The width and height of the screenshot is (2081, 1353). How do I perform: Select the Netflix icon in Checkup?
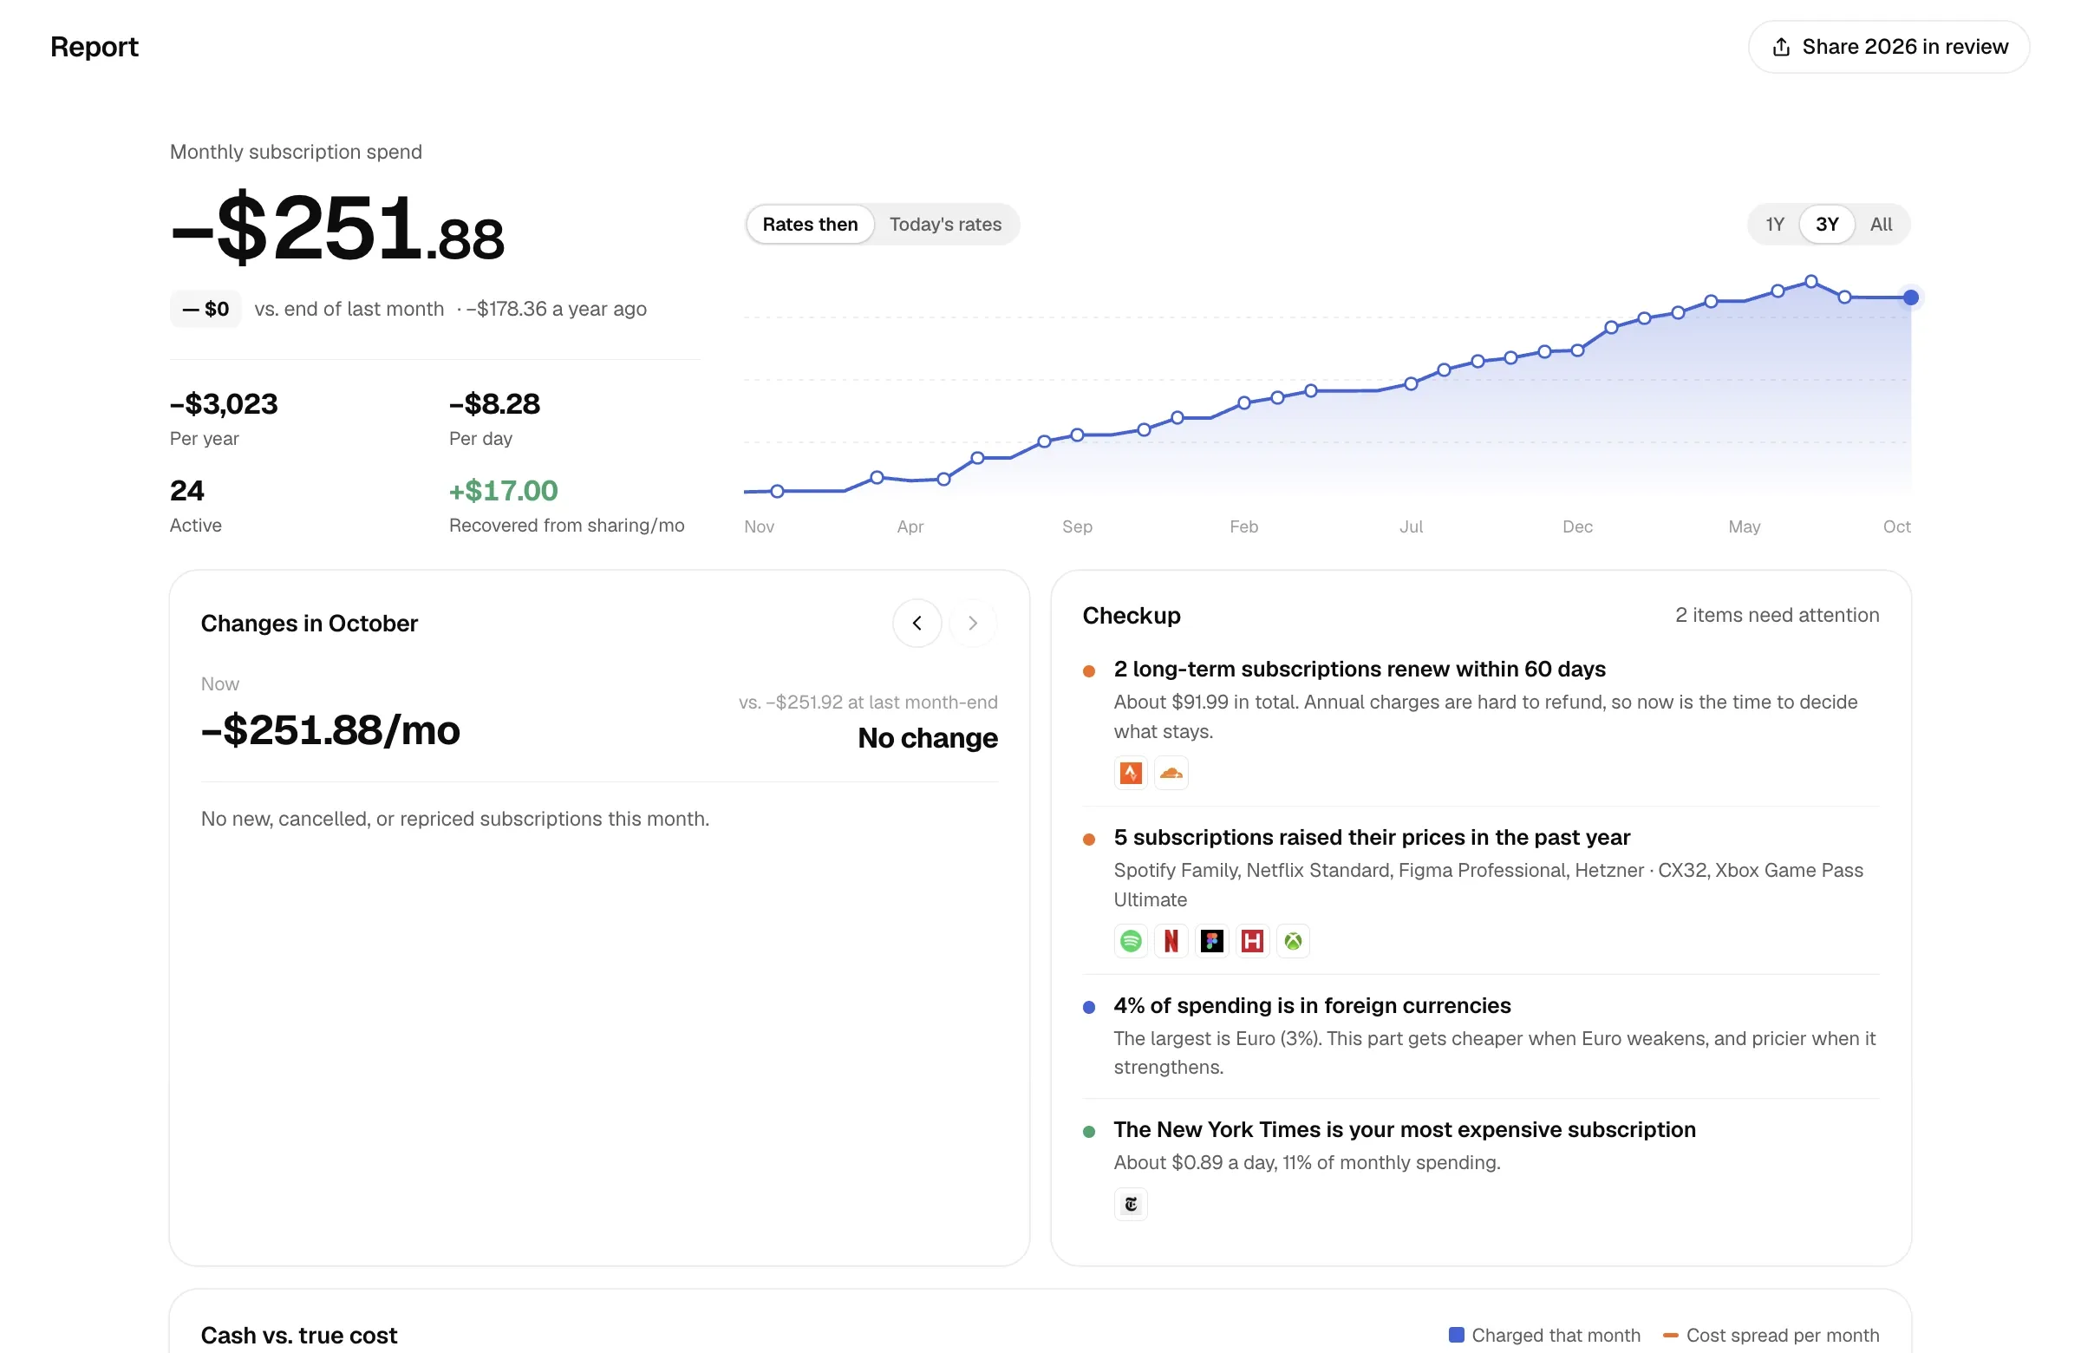1171,941
